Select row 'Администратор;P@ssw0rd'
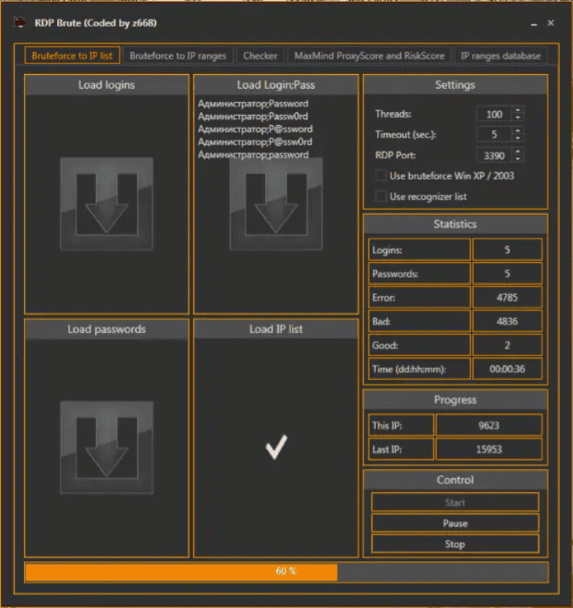Screen dimensions: 573x608 click(x=255, y=142)
